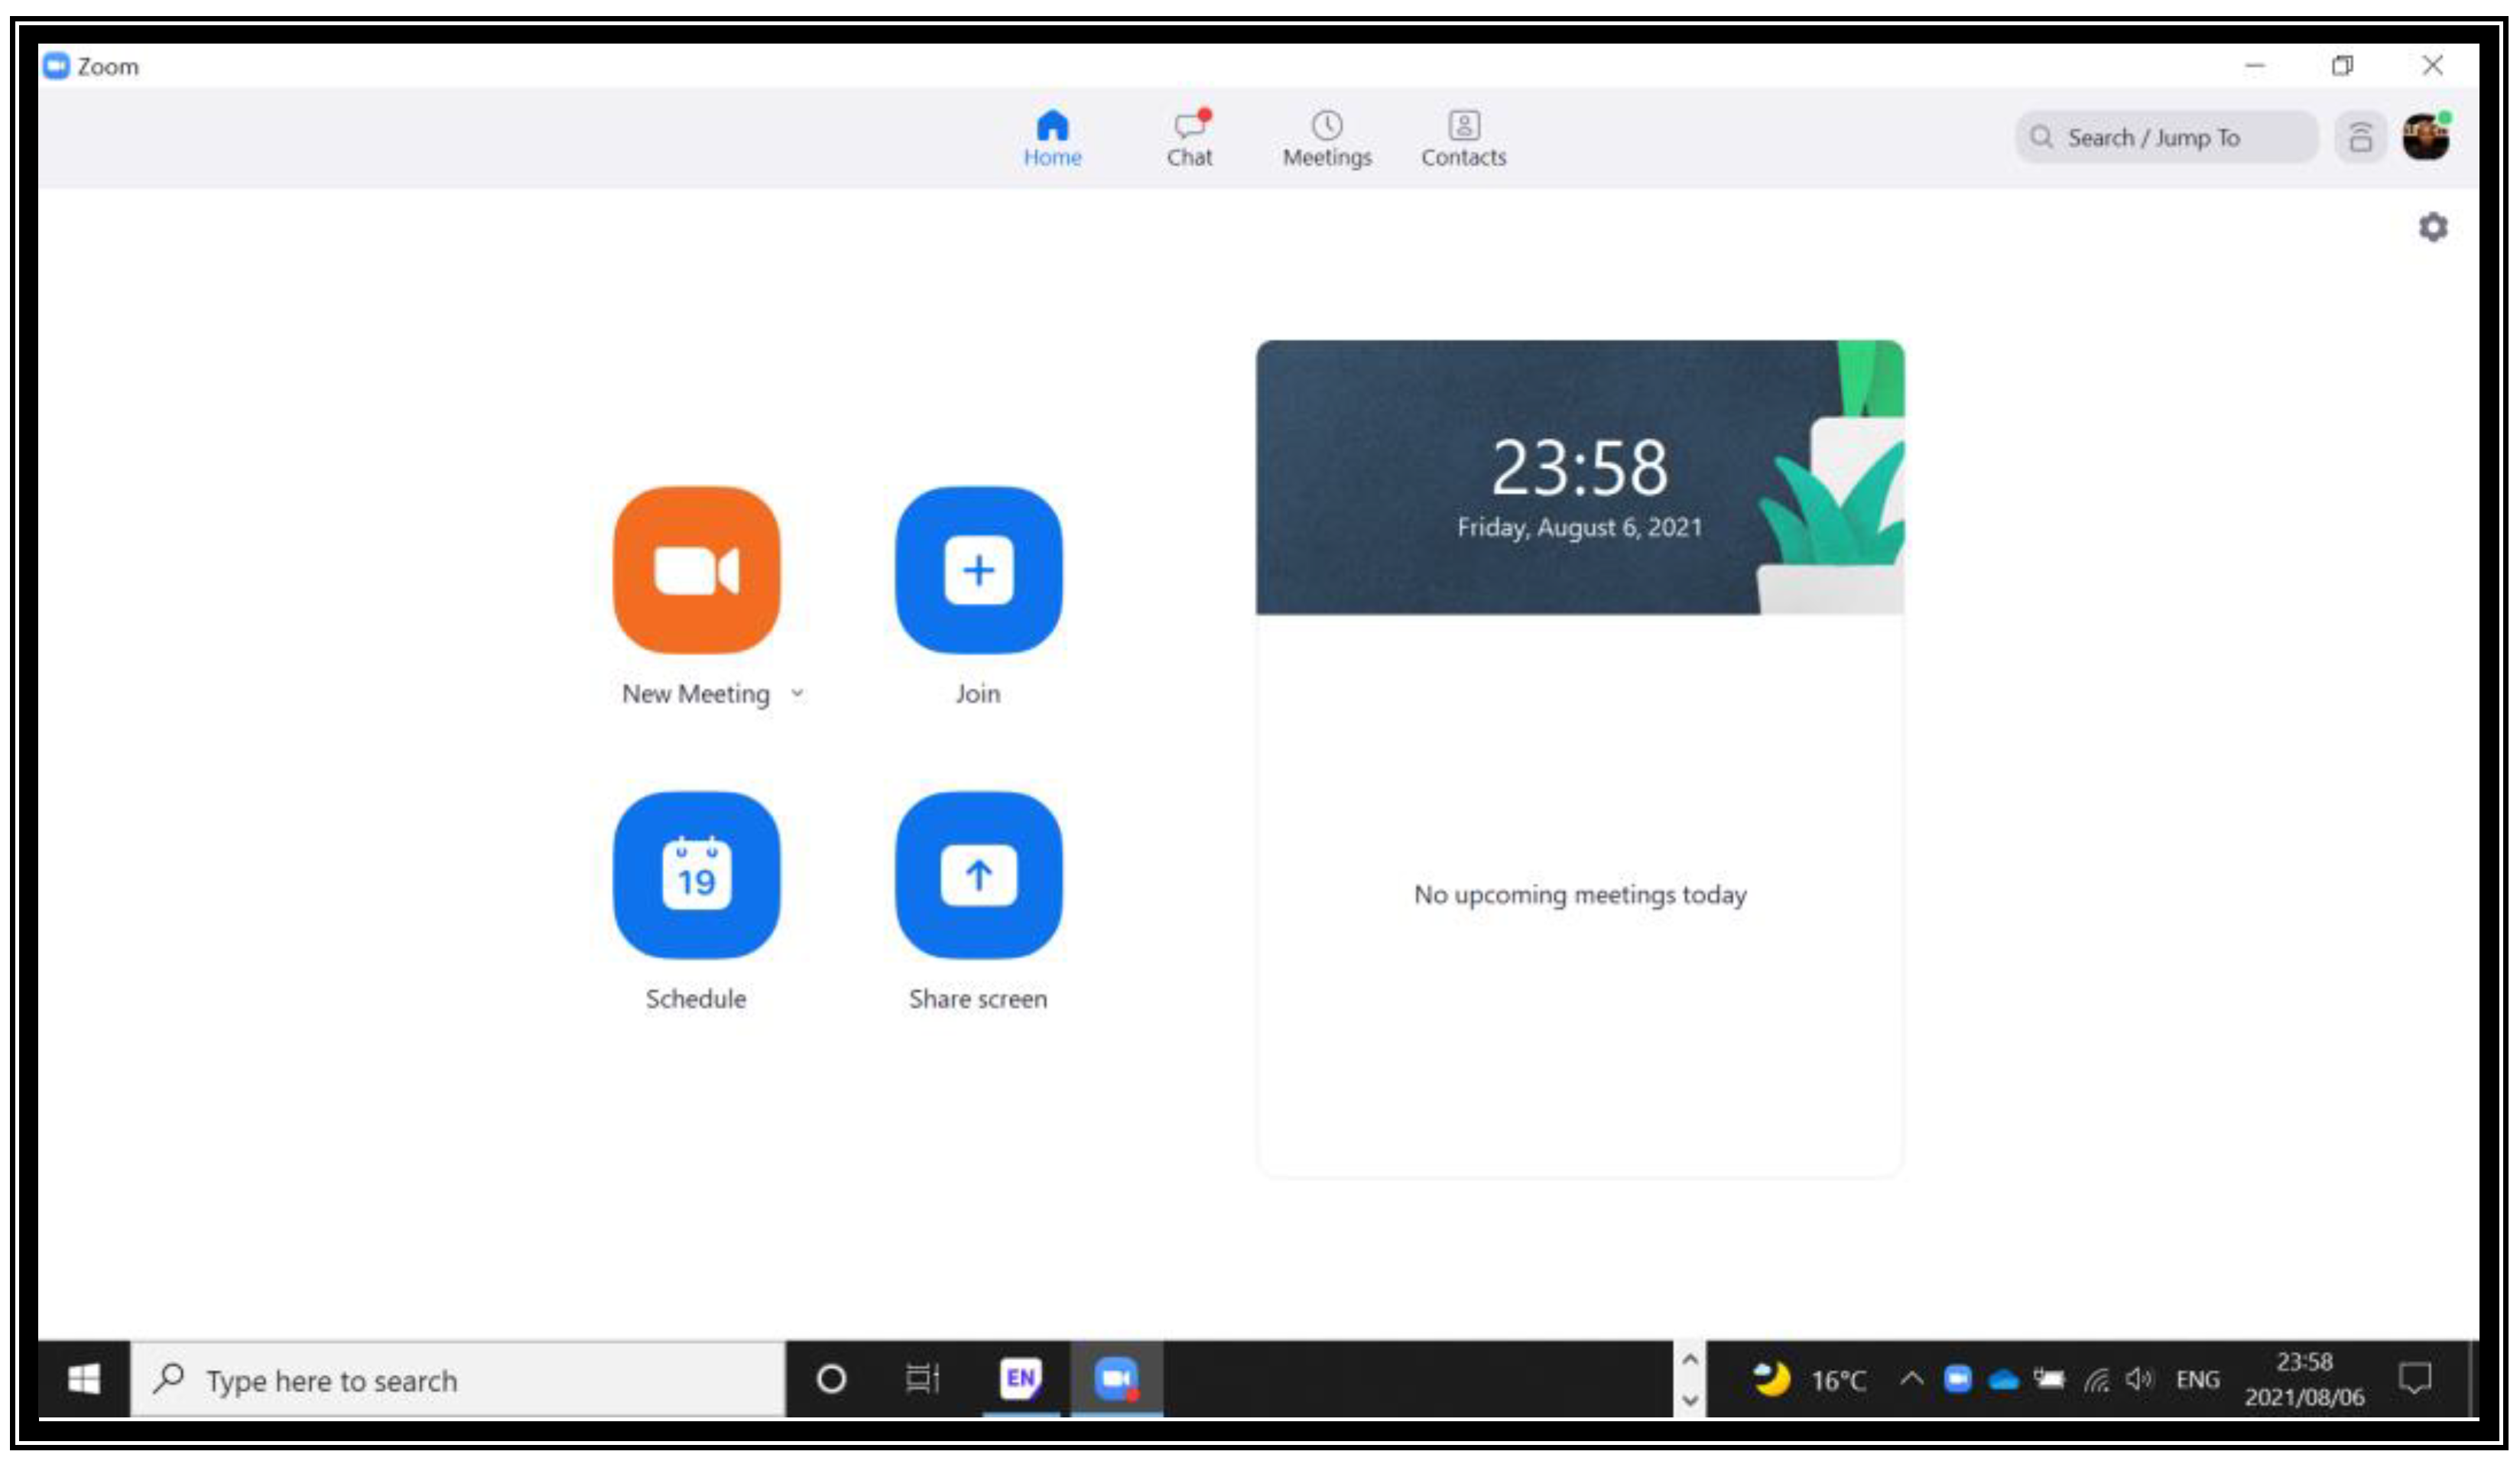The width and height of the screenshot is (2520, 1461).
Task: Open Zoom settings gear icon
Action: (2433, 227)
